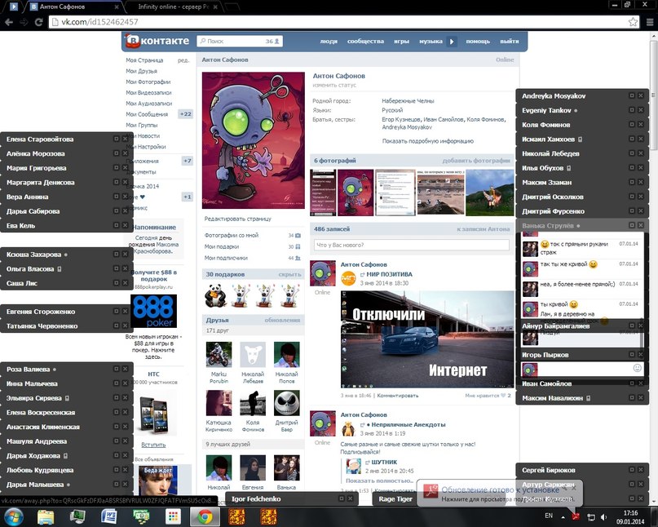658x527 pixels.
Task: Close the Igor Fedchenko chat tab
Action: [x=351, y=498]
